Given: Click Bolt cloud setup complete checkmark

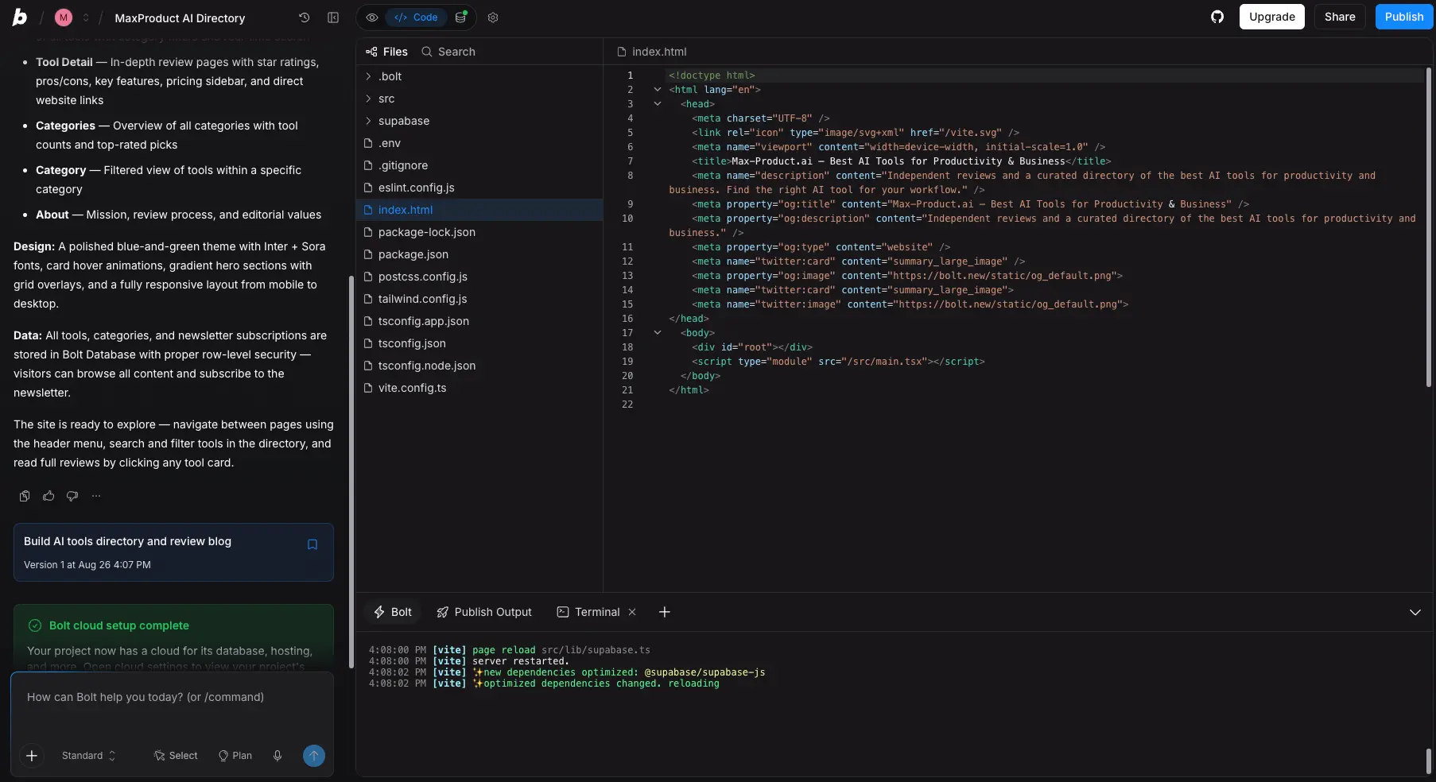Looking at the screenshot, I should tap(35, 625).
